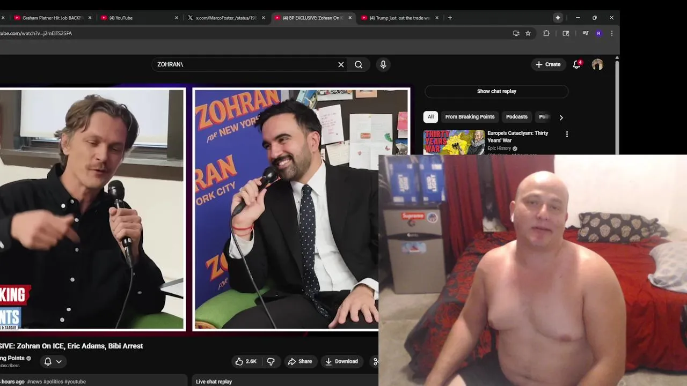Click the Live chat replay heading

[x=214, y=382]
